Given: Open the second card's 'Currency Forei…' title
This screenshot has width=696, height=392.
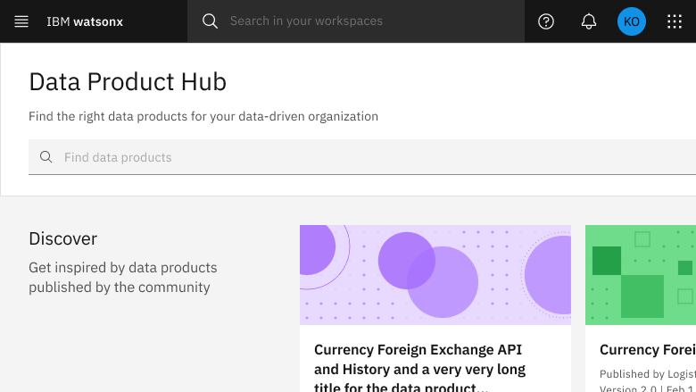Looking at the screenshot, I should click(647, 349).
